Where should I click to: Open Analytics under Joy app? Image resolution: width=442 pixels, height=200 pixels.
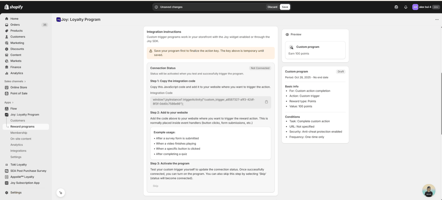click(17, 145)
